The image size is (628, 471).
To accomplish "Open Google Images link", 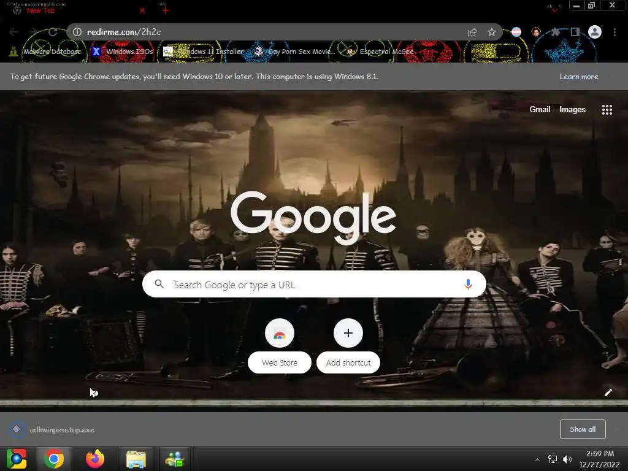I will tap(572, 109).
